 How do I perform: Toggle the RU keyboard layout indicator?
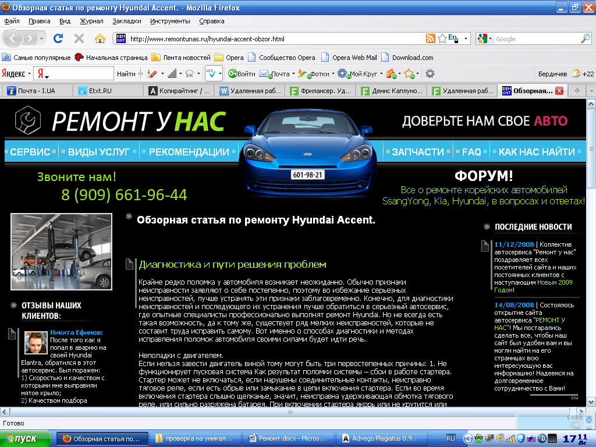[x=450, y=439]
